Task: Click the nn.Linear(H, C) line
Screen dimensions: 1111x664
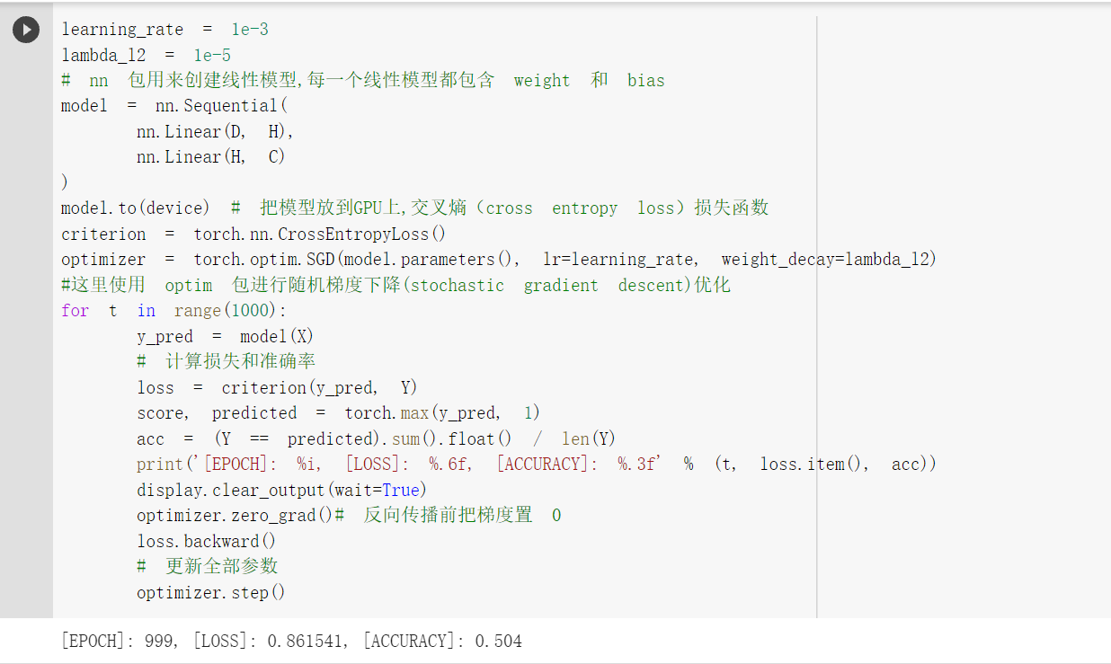Action: coord(211,157)
